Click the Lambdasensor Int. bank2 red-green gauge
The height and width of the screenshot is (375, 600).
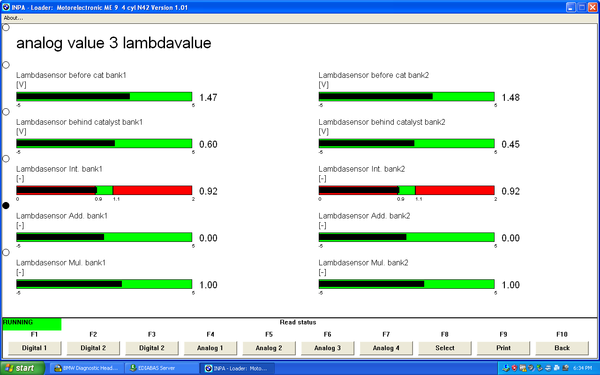(406, 190)
